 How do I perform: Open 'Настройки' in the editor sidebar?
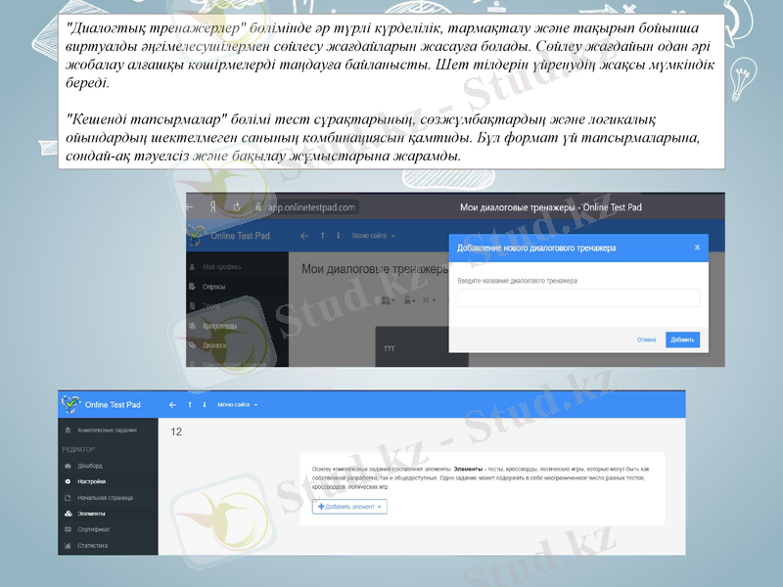tap(94, 481)
